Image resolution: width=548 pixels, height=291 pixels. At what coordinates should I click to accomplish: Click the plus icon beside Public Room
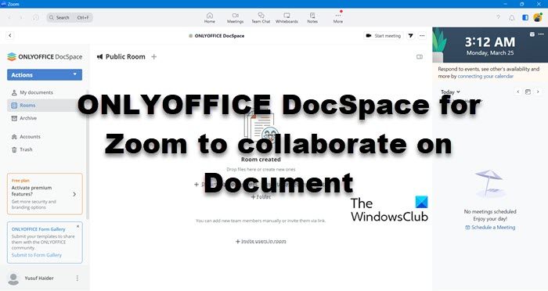(x=153, y=56)
